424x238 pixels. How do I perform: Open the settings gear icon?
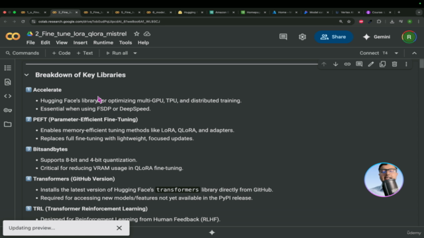(302, 37)
